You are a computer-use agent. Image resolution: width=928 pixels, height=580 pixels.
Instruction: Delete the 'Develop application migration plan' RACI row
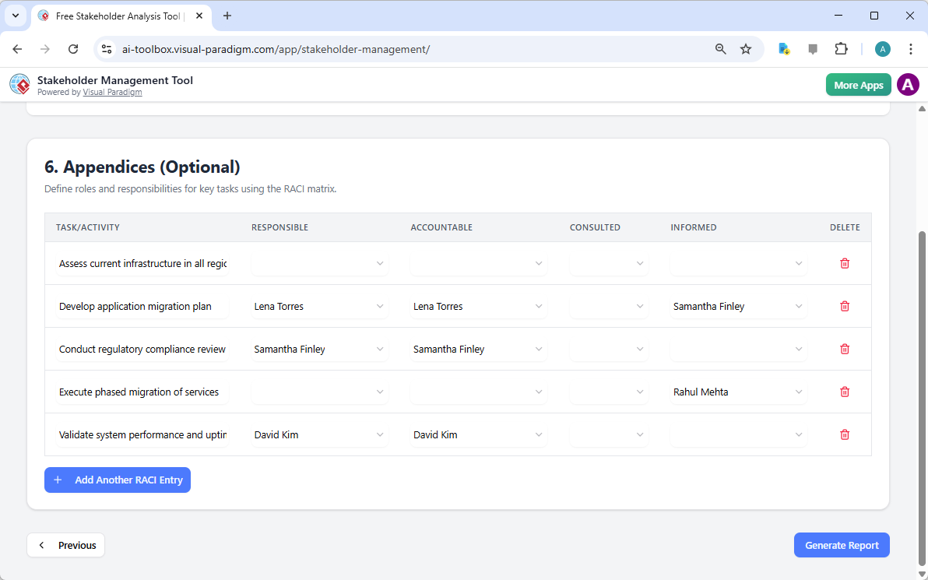pyautogui.click(x=844, y=306)
